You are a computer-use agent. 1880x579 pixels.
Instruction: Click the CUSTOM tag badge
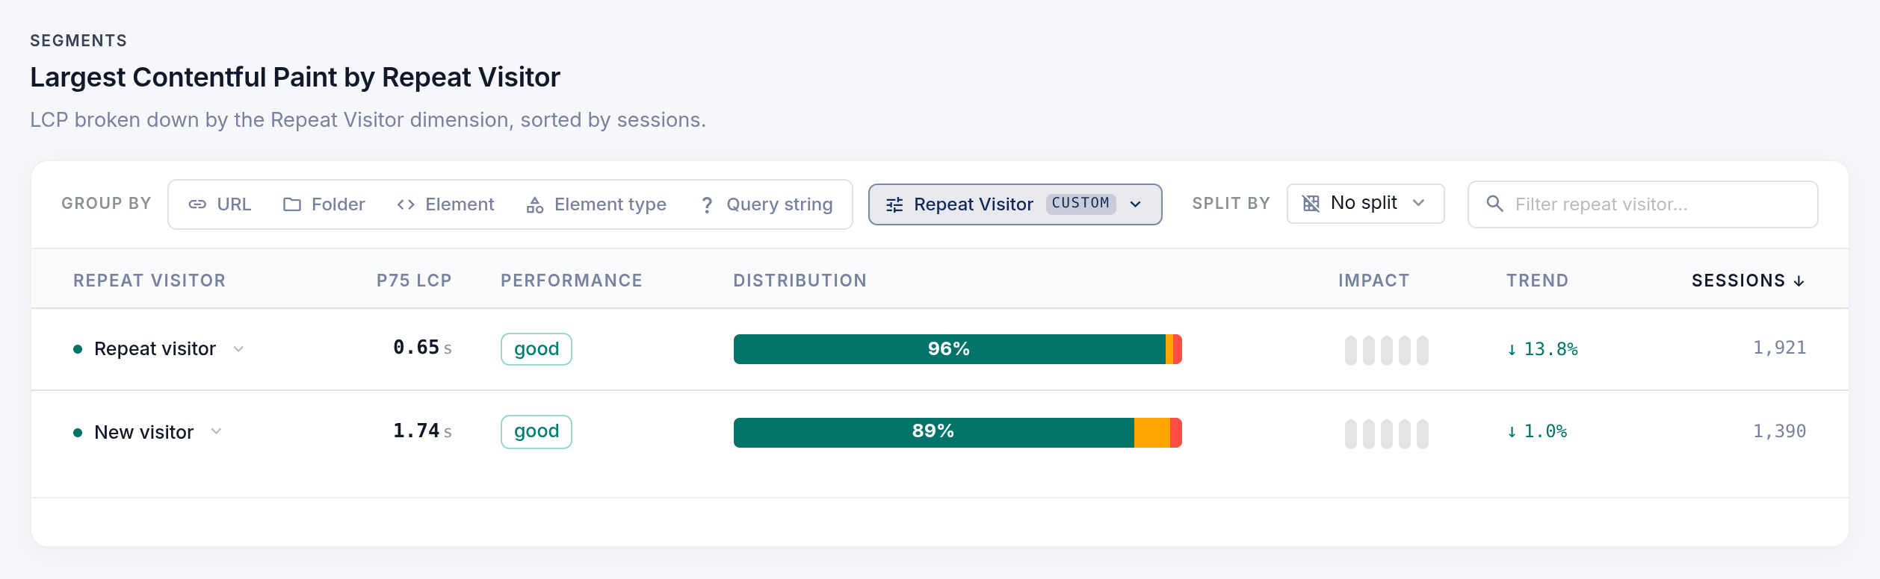(x=1080, y=203)
